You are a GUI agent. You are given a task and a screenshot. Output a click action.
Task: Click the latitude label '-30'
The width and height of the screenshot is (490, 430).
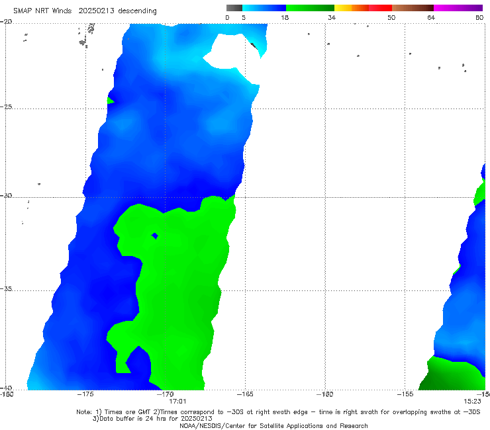pos(6,195)
